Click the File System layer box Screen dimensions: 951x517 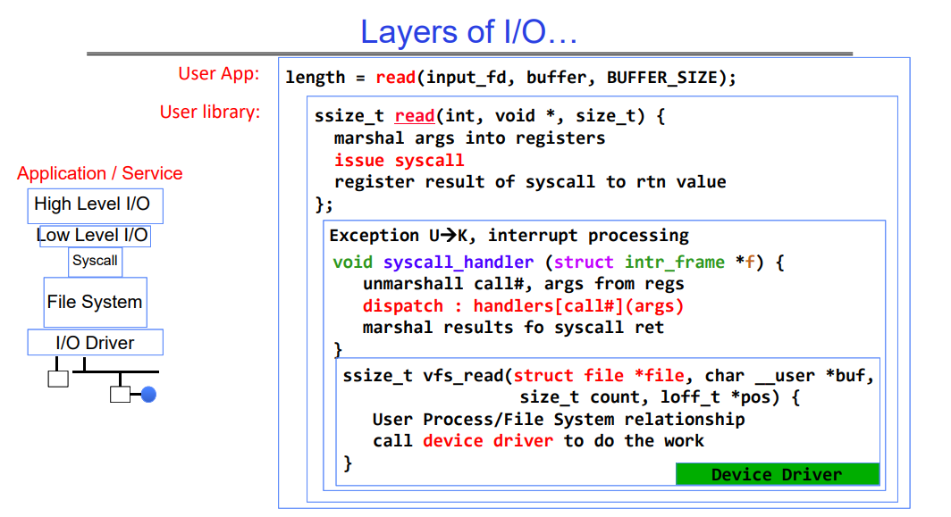[95, 302]
